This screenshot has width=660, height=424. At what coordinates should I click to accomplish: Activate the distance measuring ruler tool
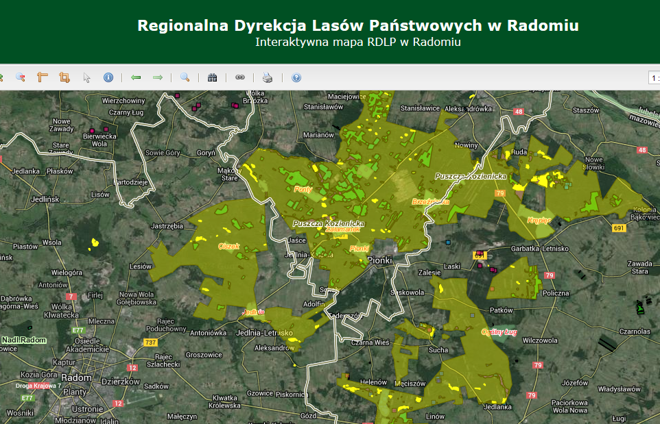[x=42, y=78]
